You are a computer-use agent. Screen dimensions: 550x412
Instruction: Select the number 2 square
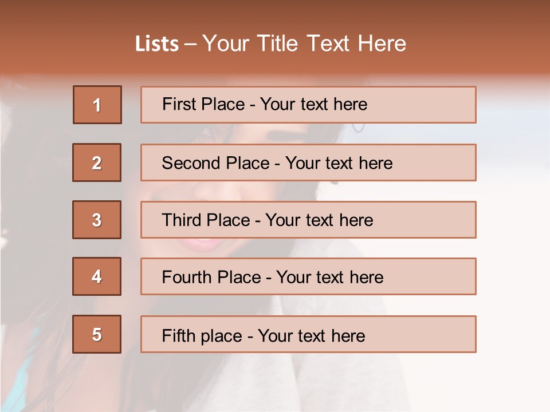click(x=97, y=163)
